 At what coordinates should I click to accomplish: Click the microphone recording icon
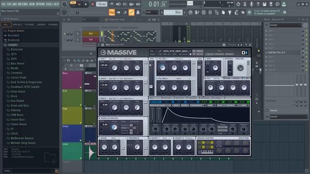click(x=251, y=4)
